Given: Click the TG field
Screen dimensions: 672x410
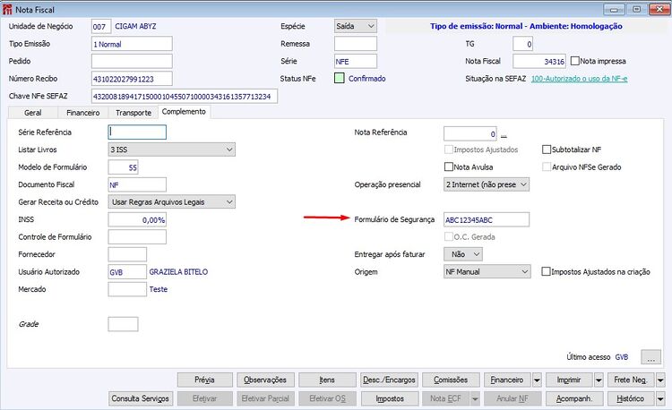Looking at the screenshot, I should [x=523, y=44].
